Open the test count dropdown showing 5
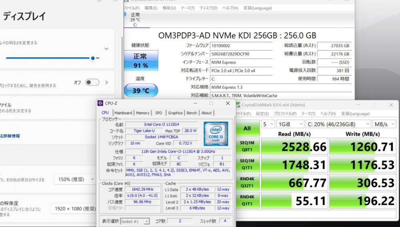Viewport: 400px width, 227px height. click(x=268, y=124)
